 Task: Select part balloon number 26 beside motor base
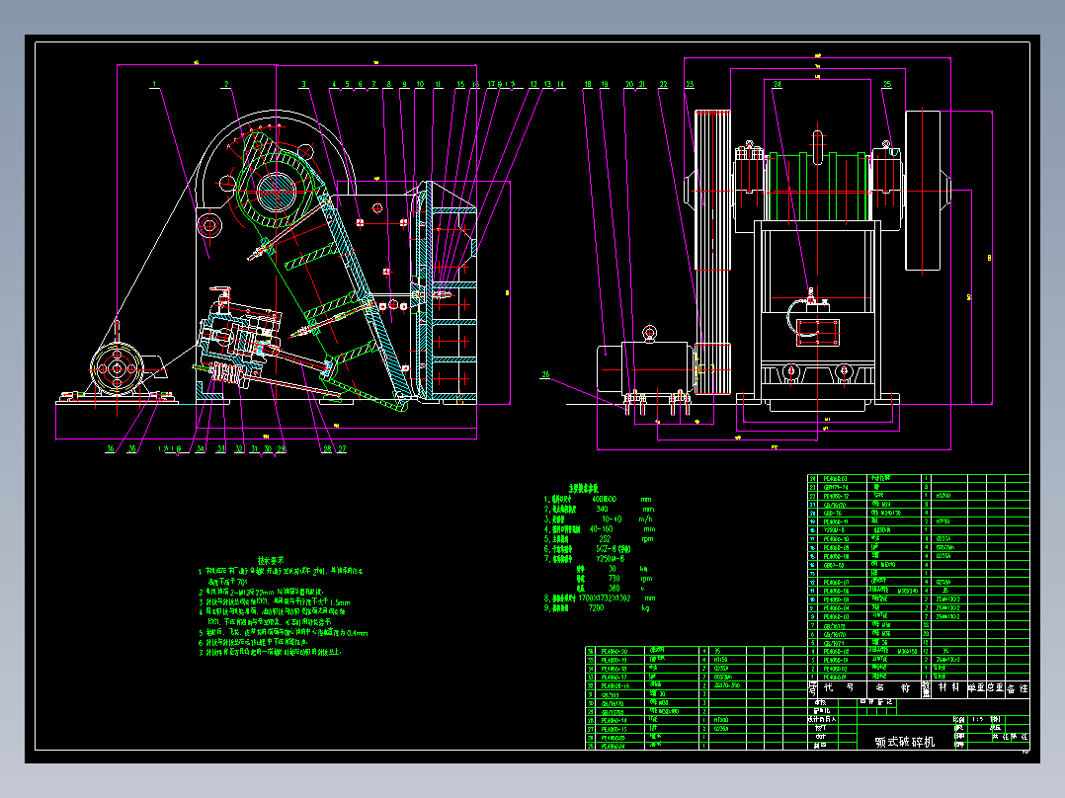pos(544,374)
